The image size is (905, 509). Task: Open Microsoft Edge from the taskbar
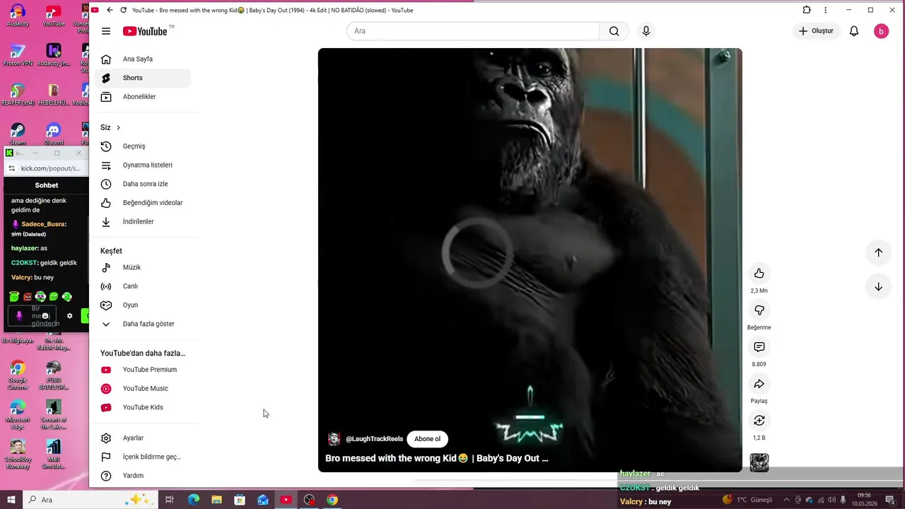click(x=194, y=500)
